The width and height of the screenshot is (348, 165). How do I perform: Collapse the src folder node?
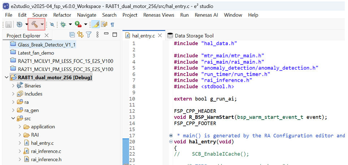[13, 119]
